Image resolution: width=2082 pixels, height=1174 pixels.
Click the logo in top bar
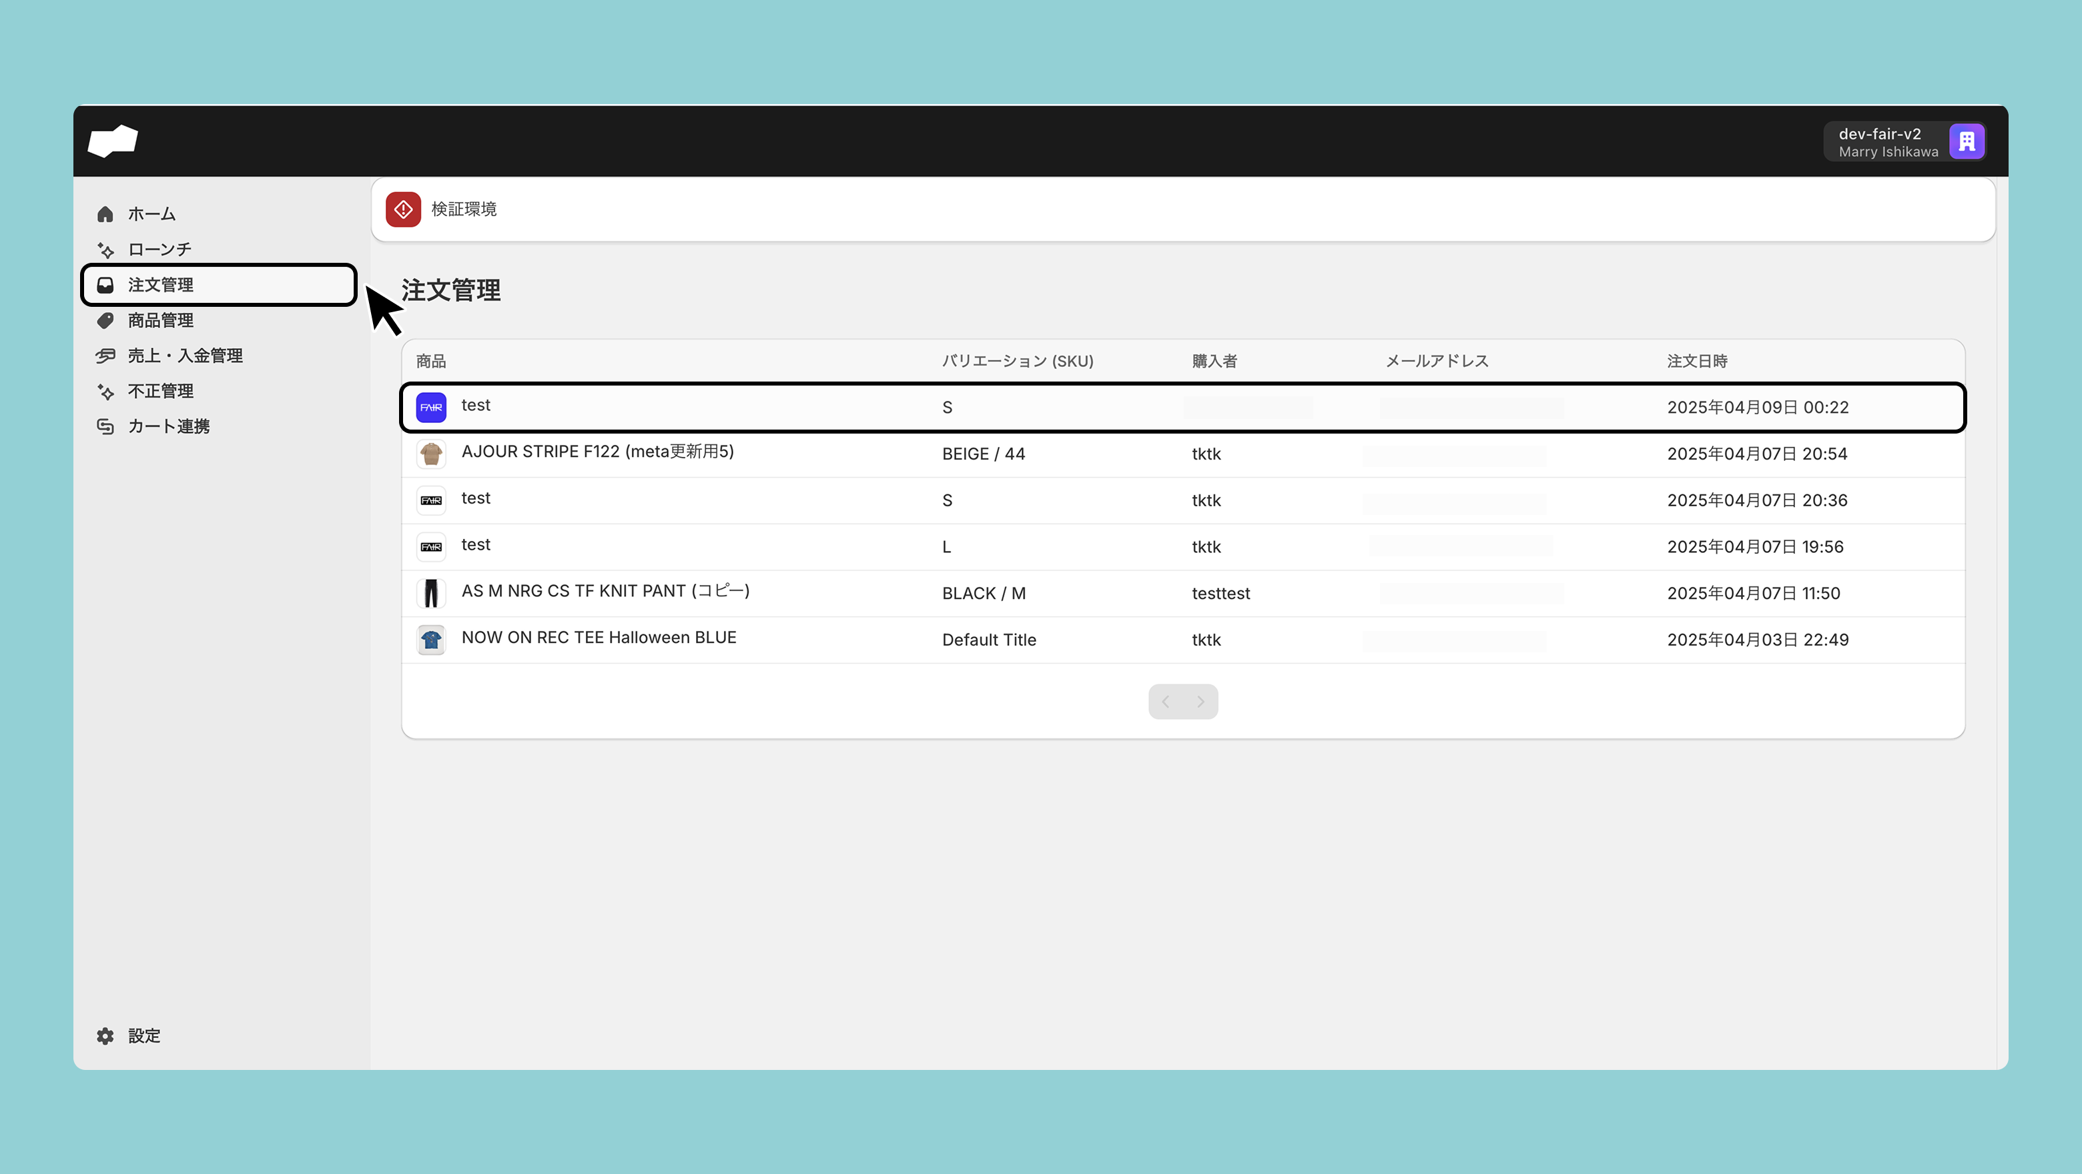[x=113, y=141]
